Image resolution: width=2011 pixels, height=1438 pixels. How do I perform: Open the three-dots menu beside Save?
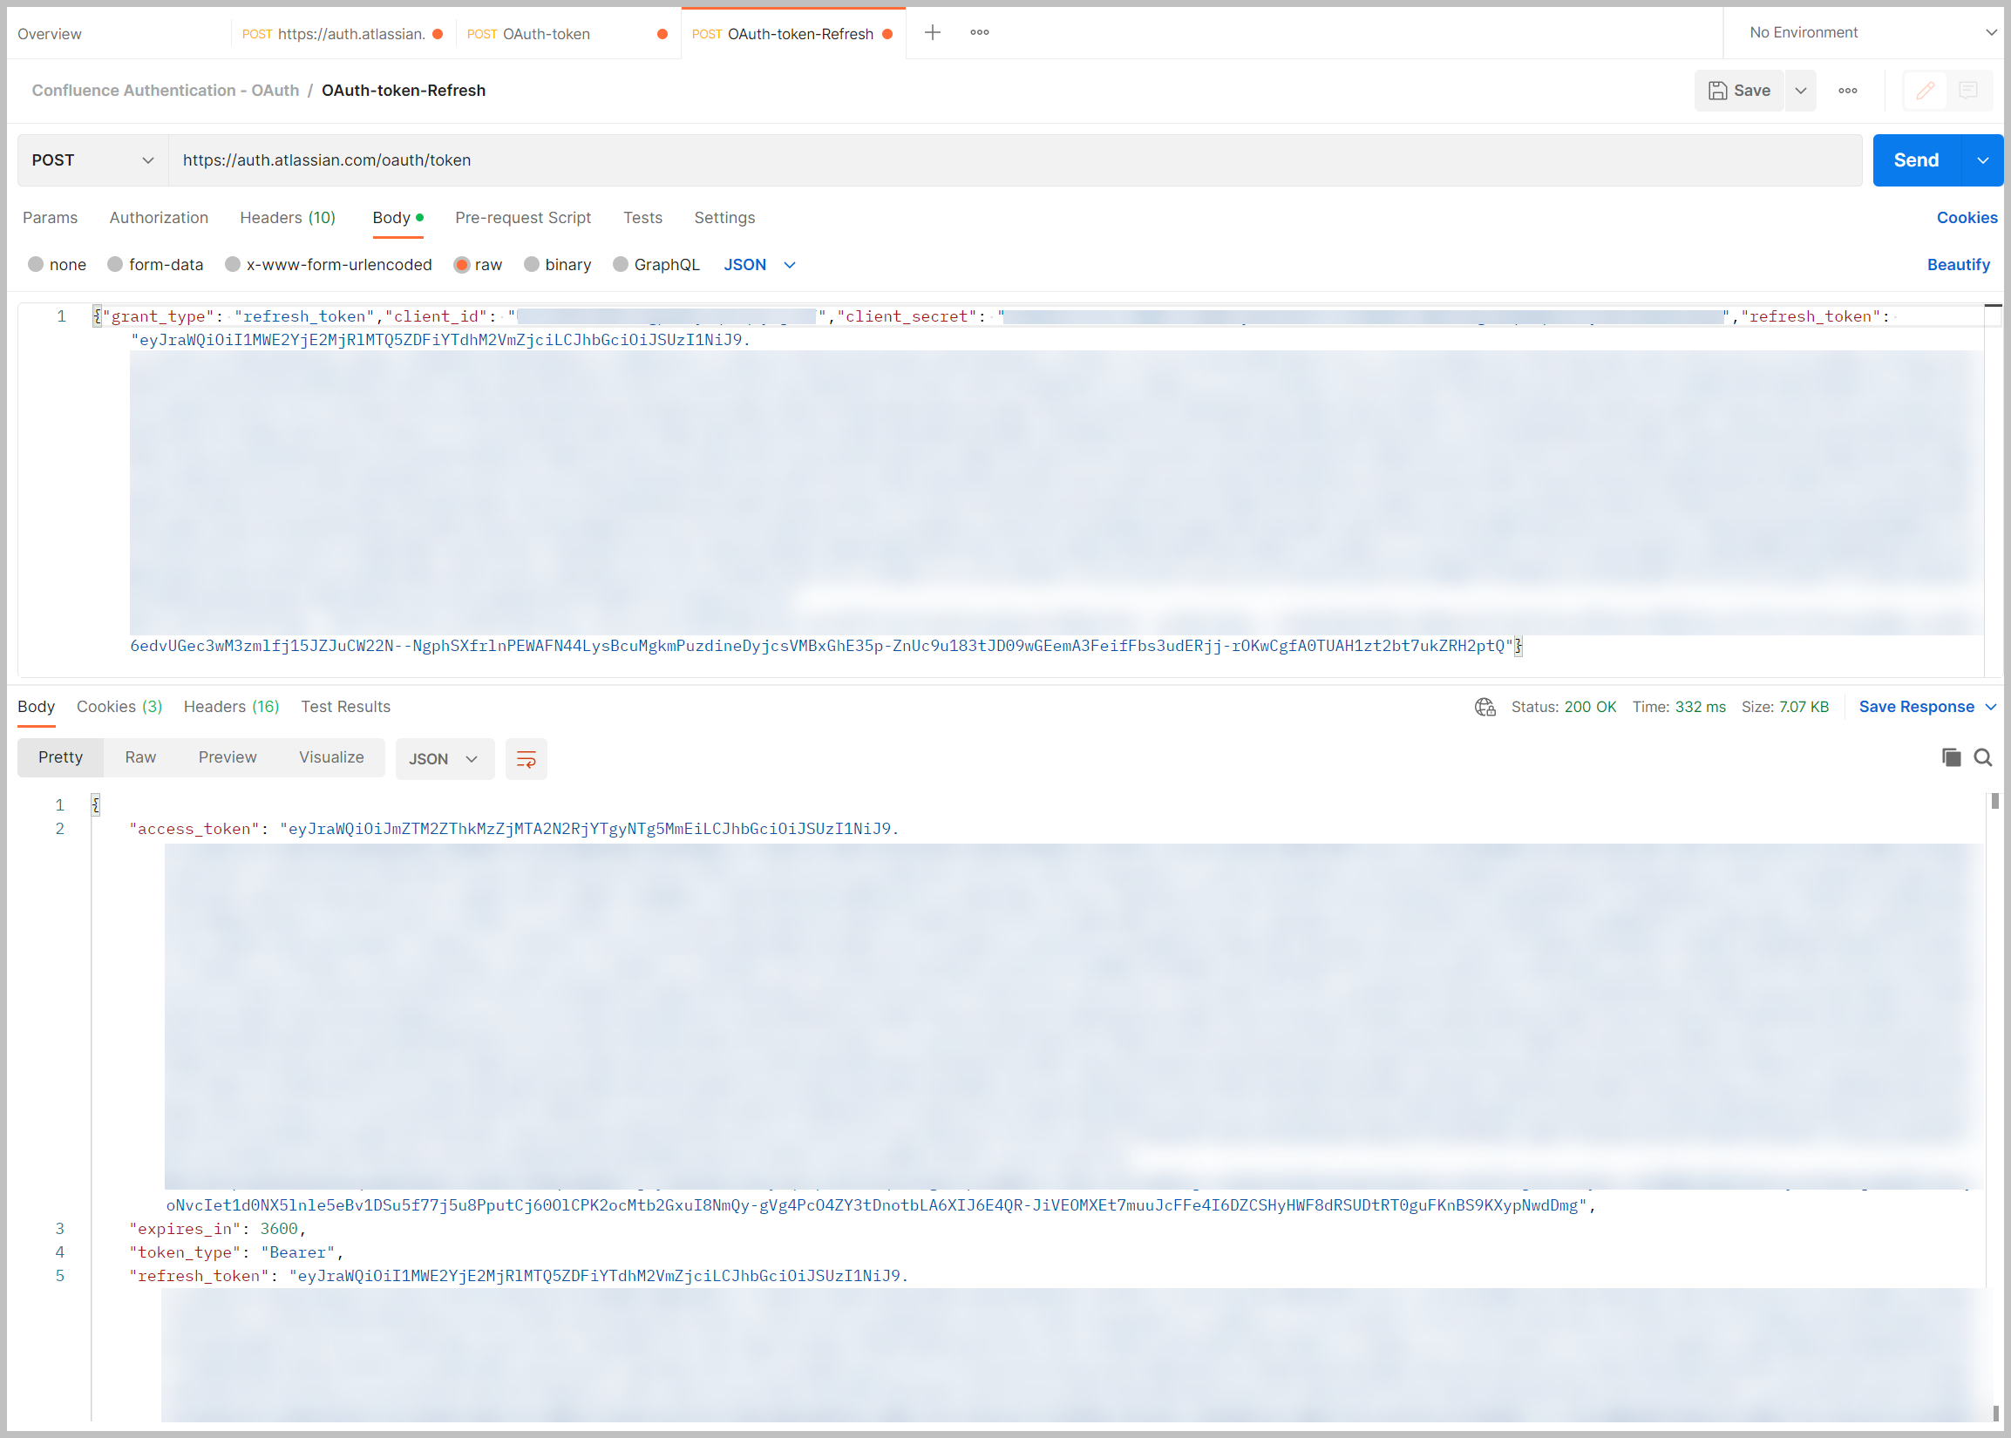point(1847,91)
